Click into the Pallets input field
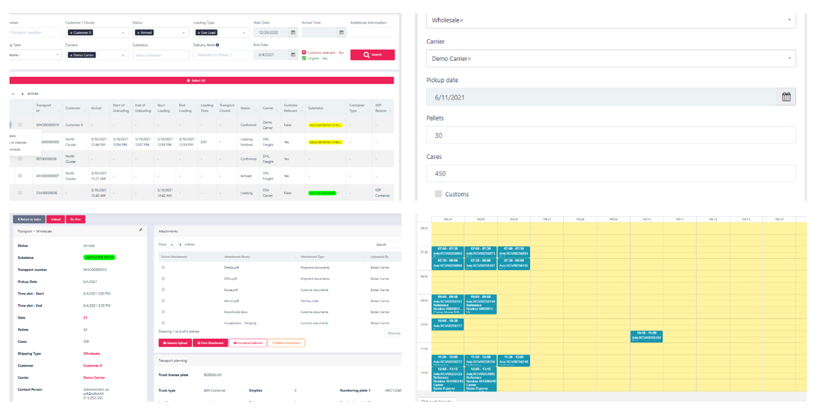The image size is (817, 410). click(611, 135)
